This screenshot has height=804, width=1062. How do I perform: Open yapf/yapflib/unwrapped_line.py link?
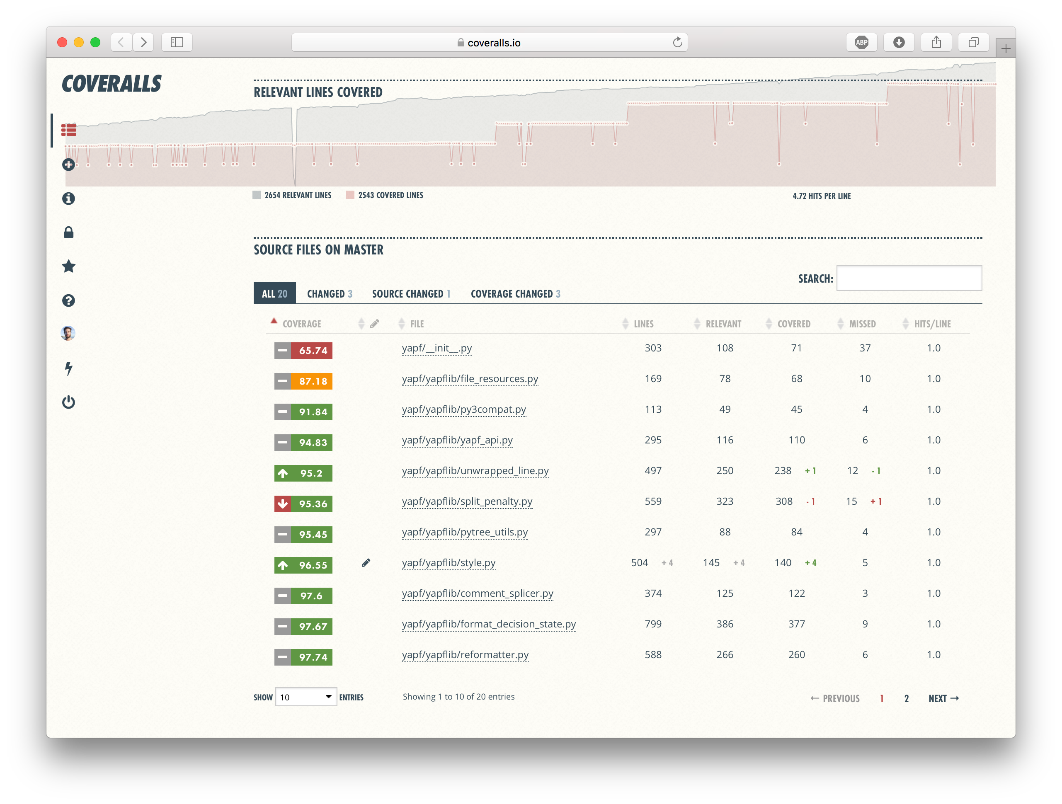coord(475,471)
